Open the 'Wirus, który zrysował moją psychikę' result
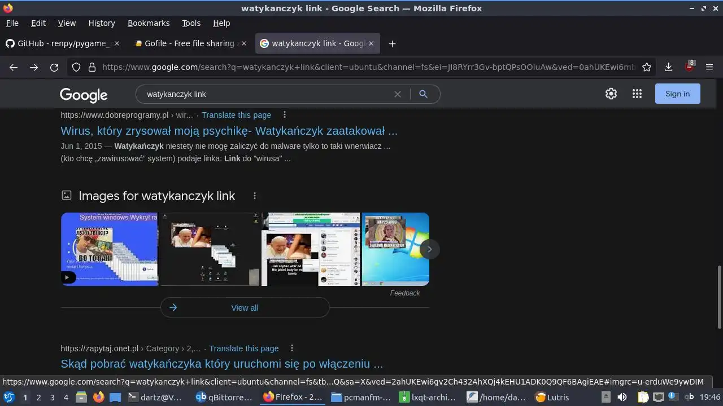Viewport: 723px width, 406px height. click(x=229, y=131)
